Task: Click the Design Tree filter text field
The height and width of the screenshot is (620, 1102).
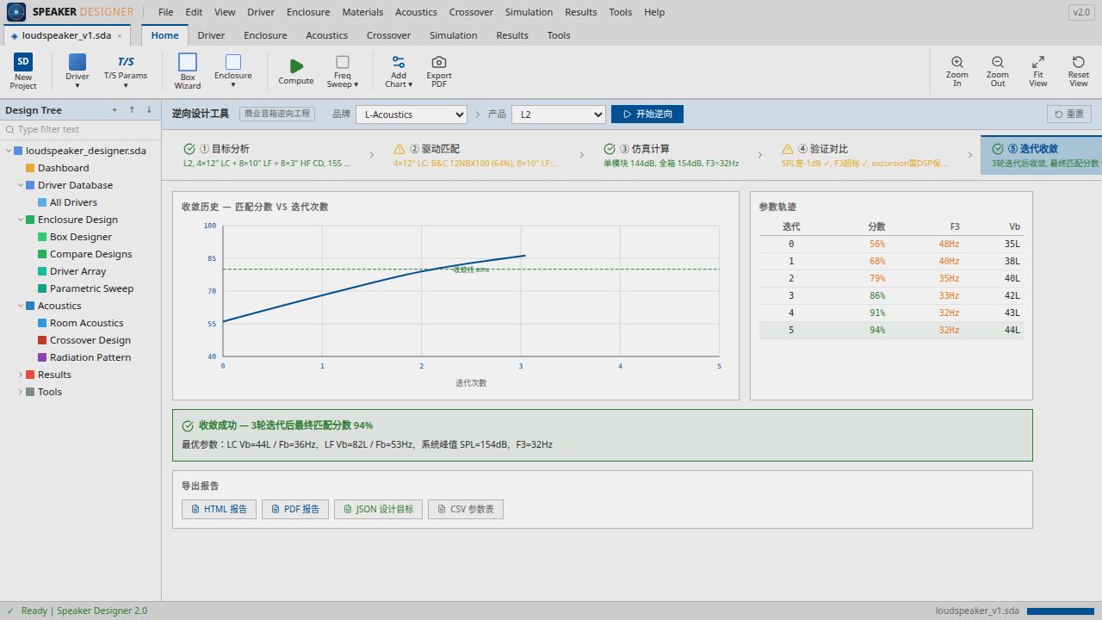Action: pyautogui.click(x=80, y=129)
